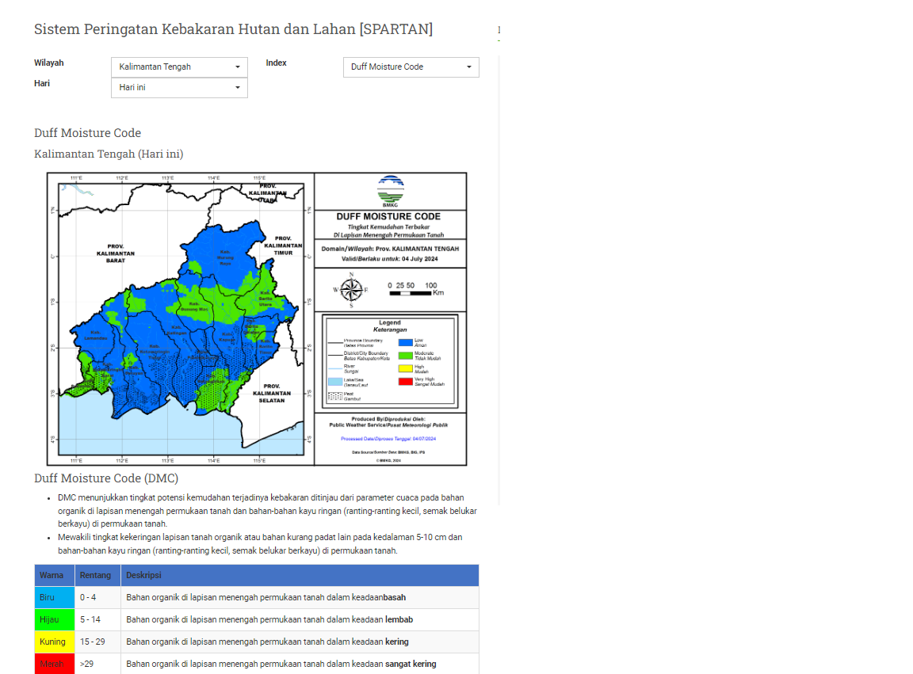Click the range cell '0 - 4'
The image size is (913, 674).
(x=97, y=597)
